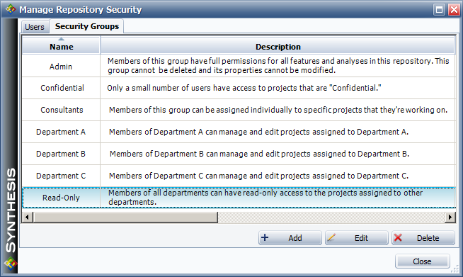This screenshot has height=277, width=463.
Task: Click the Synthesis logo in title bar
Action: pyautogui.click(x=11, y=9)
